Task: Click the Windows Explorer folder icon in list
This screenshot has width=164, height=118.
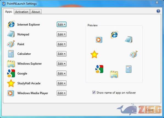Action: [11, 64]
